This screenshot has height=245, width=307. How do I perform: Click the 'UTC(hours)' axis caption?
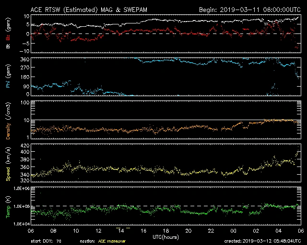tap(165, 237)
